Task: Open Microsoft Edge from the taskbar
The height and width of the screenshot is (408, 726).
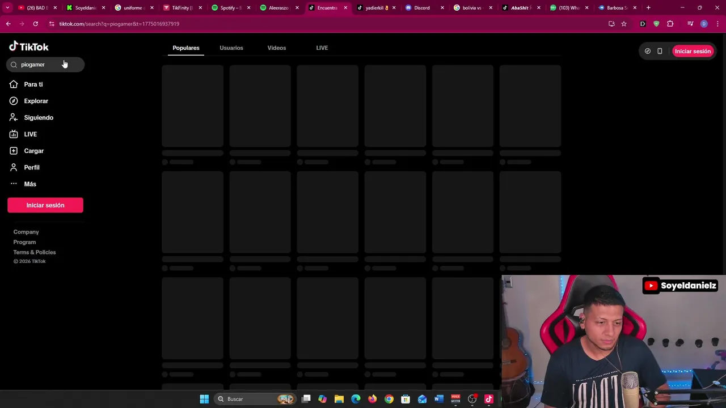Action: click(x=356, y=399)
